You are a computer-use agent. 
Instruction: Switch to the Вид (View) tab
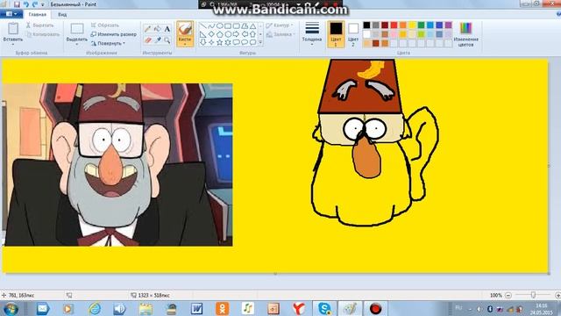62,15
